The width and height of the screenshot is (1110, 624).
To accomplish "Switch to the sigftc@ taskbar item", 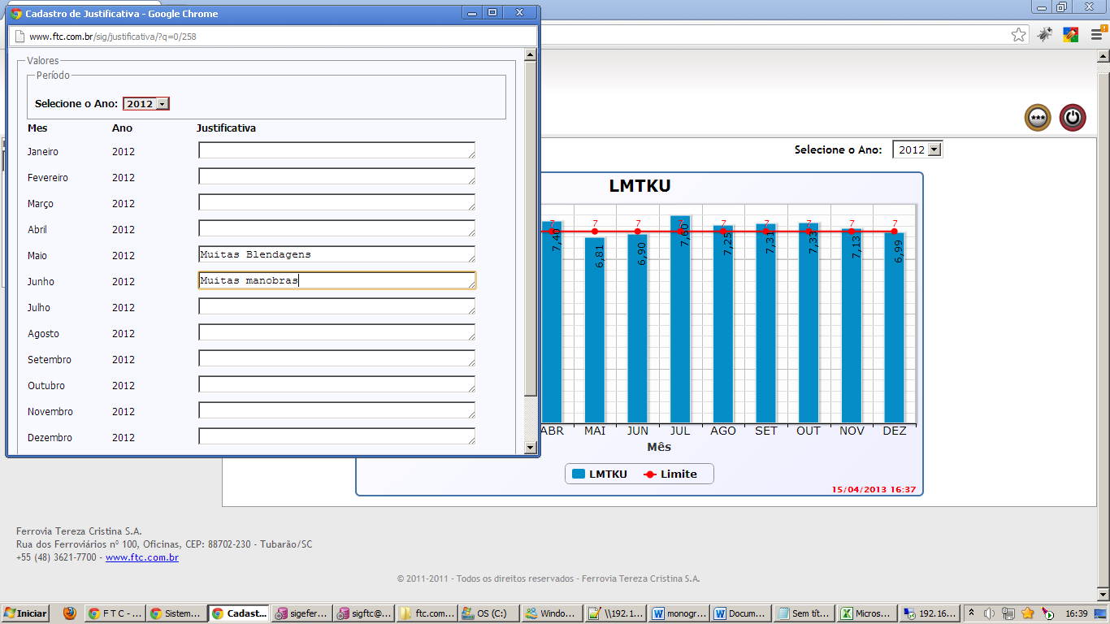I will (x=364, y=613).
